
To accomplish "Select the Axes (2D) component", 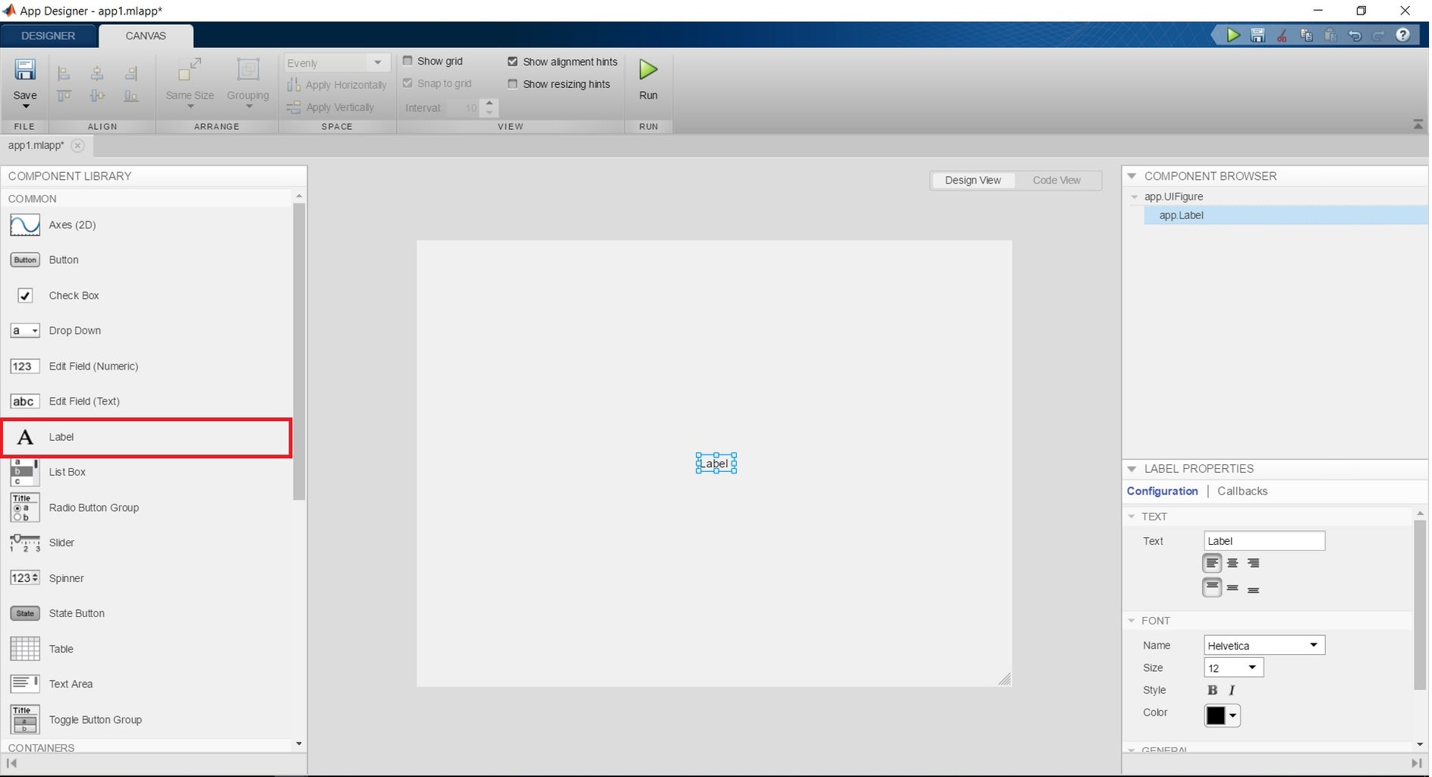I will [72, 225].
